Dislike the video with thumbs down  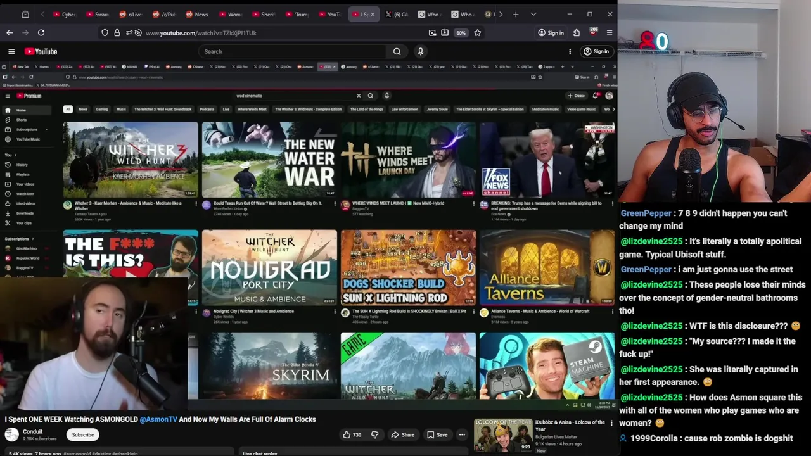pyautogui.click(x=374, y=435)
